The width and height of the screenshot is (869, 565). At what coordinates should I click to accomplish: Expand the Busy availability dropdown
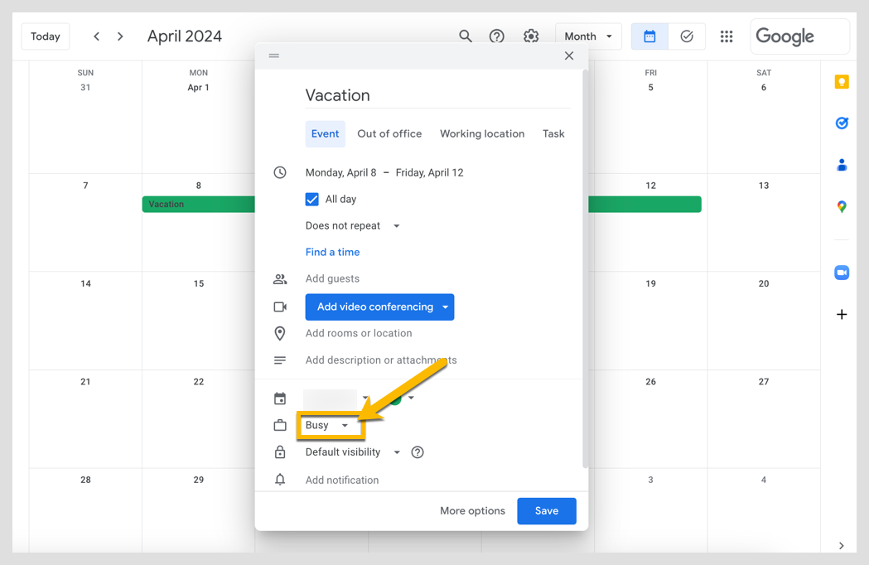click(x=327, y=426)
